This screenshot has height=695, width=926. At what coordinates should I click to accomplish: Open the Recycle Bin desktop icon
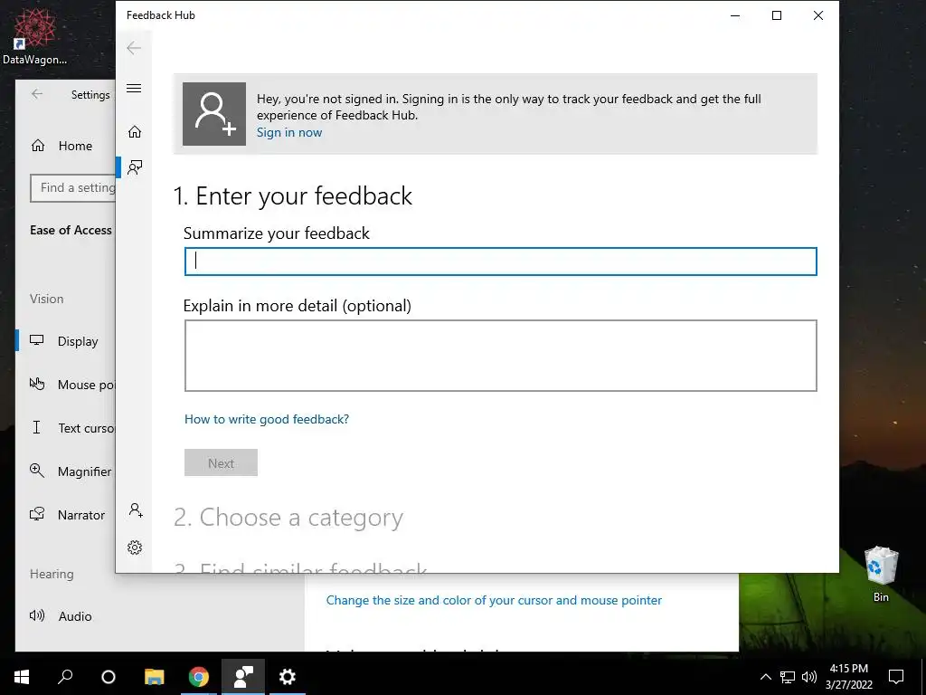click(881, 575)
